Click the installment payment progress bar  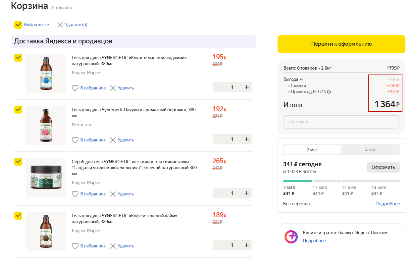coord(341,181)
